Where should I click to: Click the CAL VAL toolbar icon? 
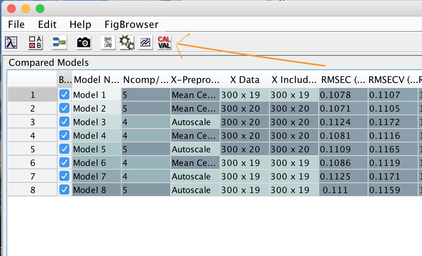(x=164, y=43)
